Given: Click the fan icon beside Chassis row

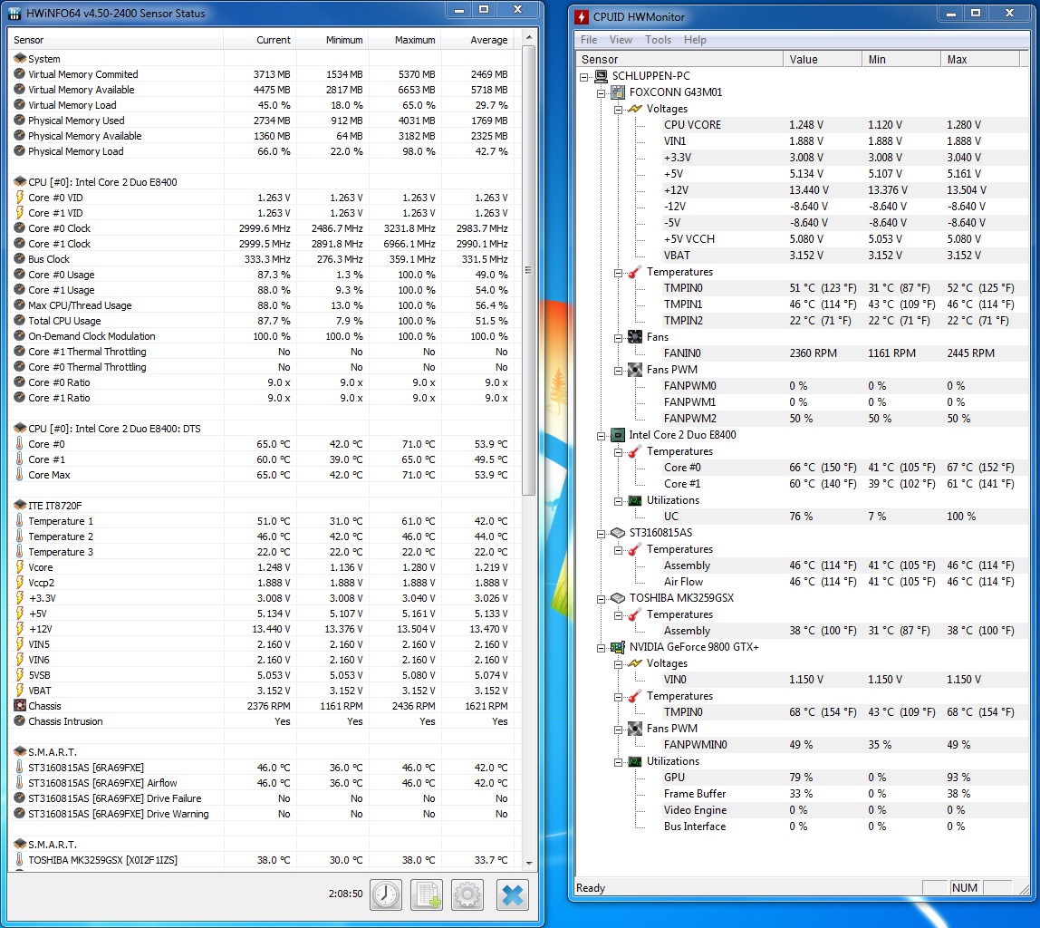Looking at the screenshot, I should pos(20,705).
